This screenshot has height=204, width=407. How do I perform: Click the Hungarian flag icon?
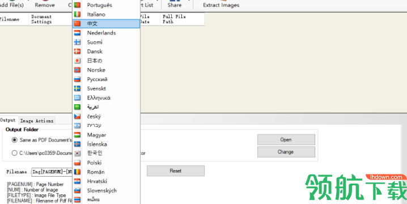tap(77, 135)
